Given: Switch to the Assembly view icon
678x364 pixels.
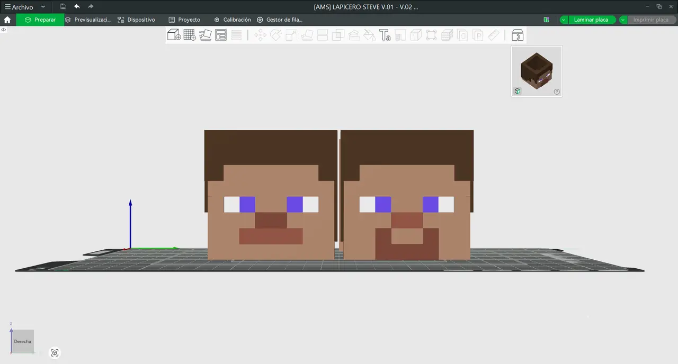Looking at the screenshot, I should click(x=518, y=35).
